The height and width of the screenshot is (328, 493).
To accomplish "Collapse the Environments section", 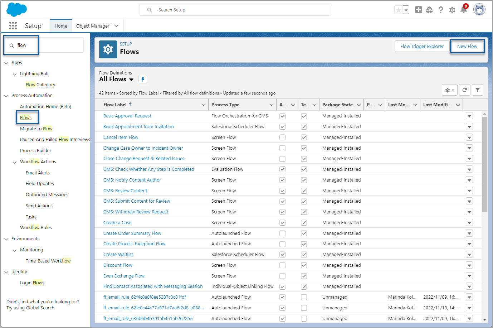I will point(6,239).
